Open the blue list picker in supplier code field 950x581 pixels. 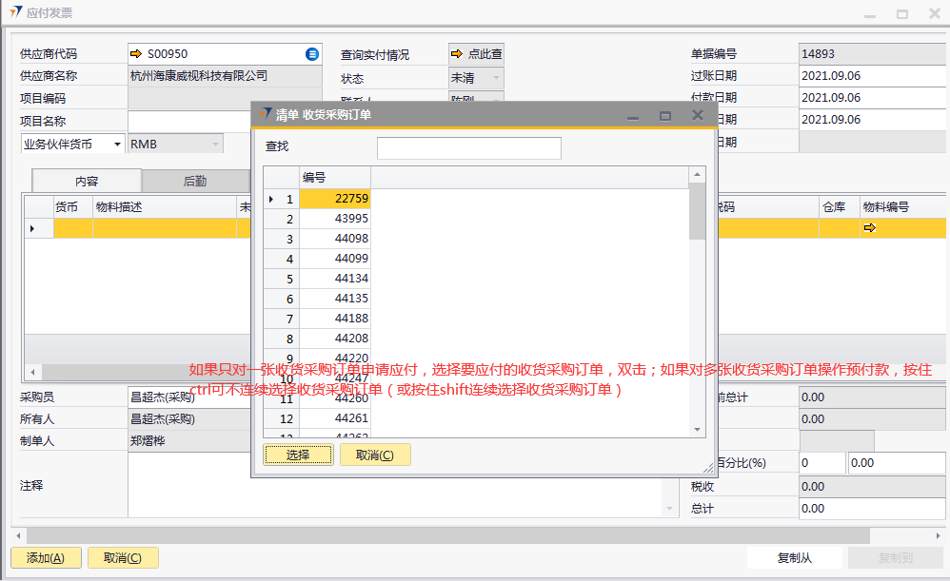[x=311, y=54]
